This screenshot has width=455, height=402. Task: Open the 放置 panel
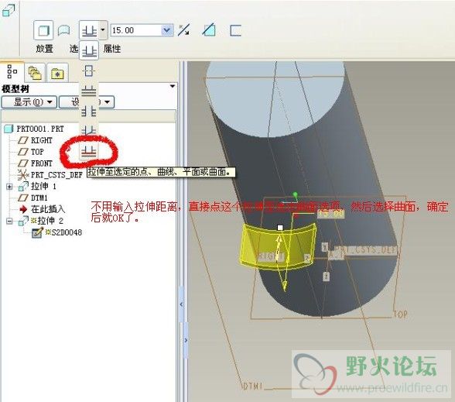click(x=44, y=49)
